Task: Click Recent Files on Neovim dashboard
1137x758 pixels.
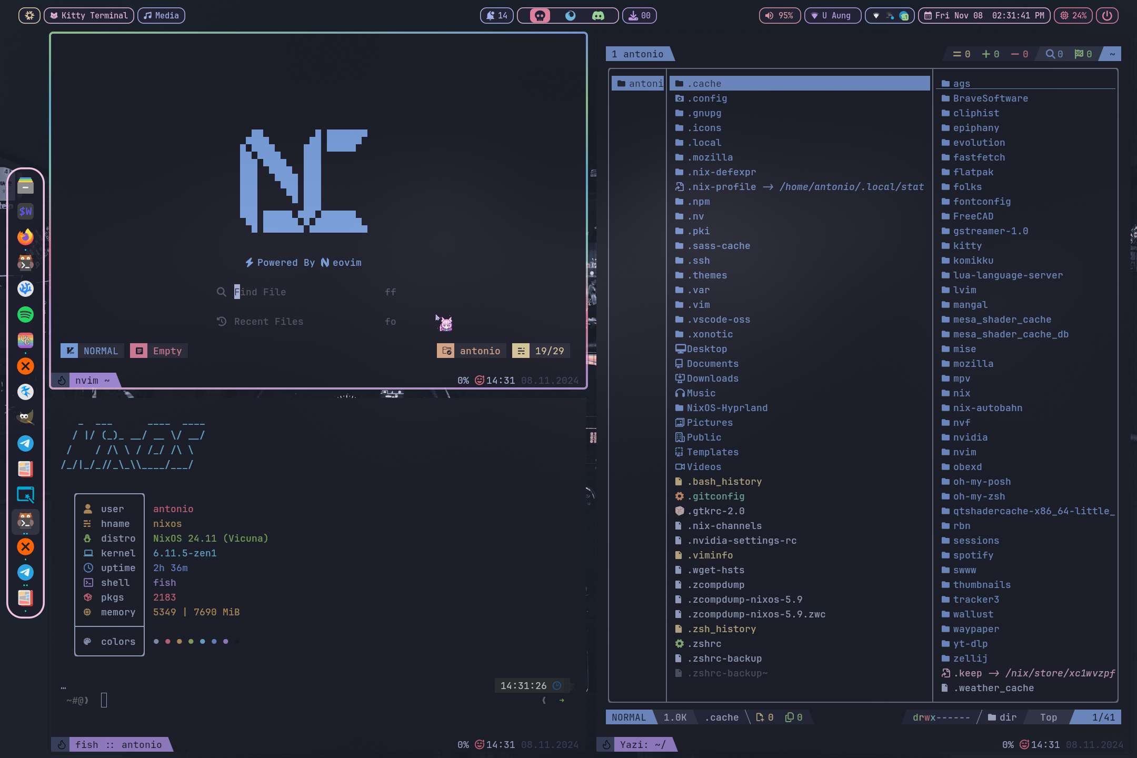Action: coord(268,322)
